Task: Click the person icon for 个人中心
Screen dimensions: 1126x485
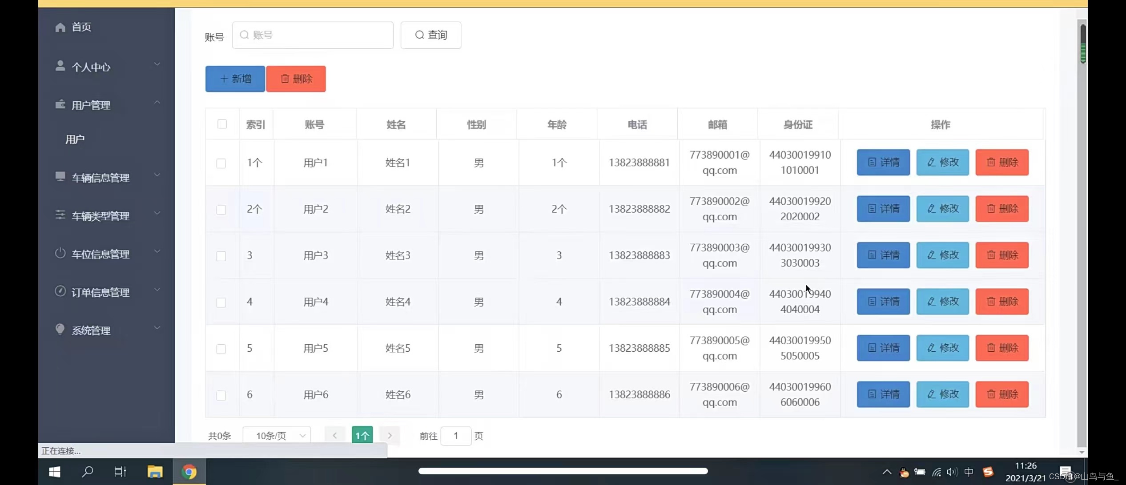Action: [x=60, y=66]
